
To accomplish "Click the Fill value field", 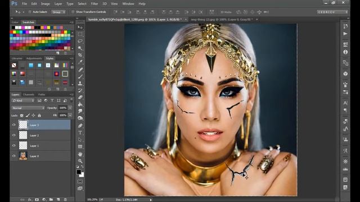I will click(63, 115).
